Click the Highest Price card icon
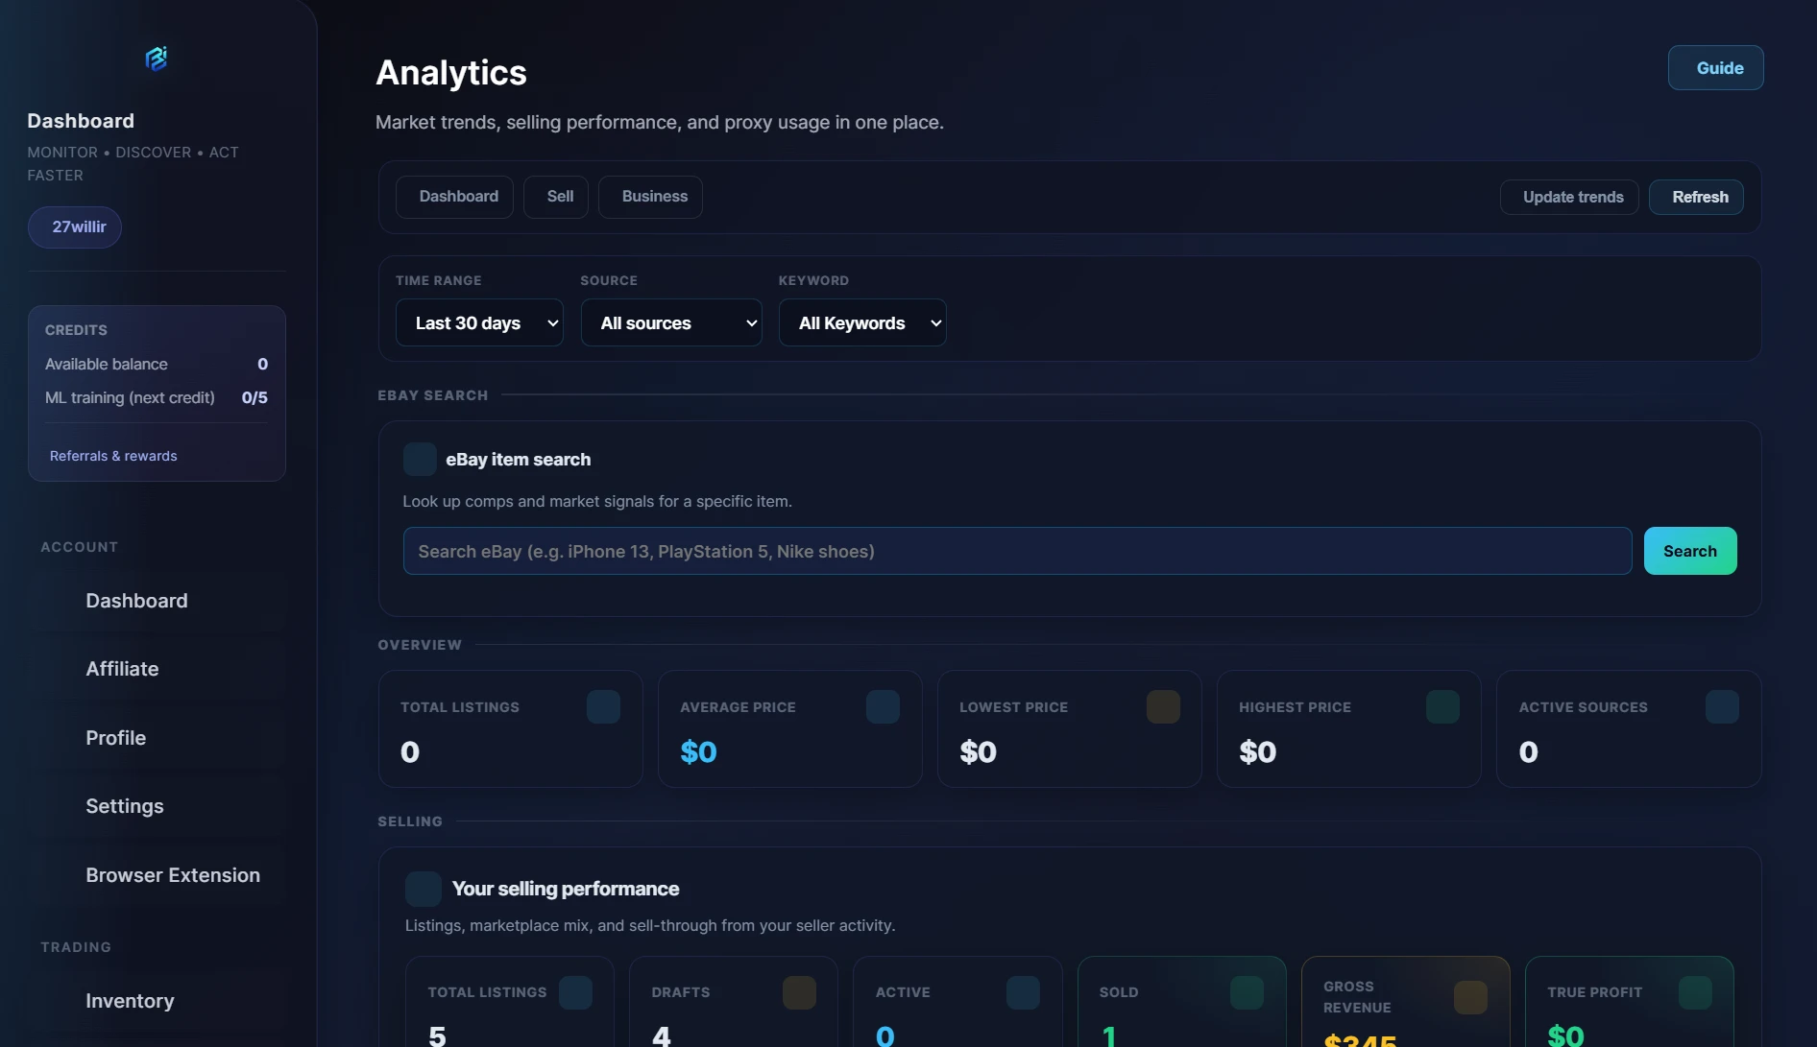Image resolution: width=1817 pixels, height=1047 pixels. (1442, 707)
